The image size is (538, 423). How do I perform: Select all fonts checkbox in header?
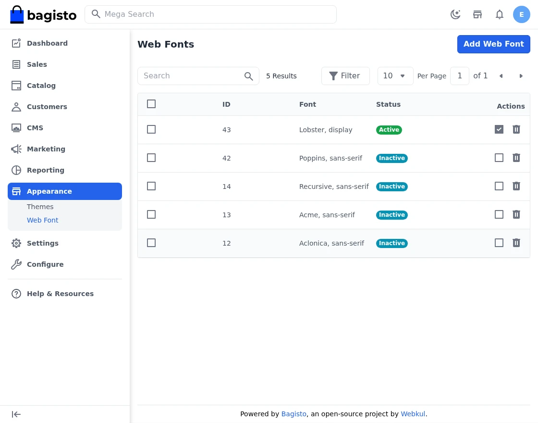point(151,104)
